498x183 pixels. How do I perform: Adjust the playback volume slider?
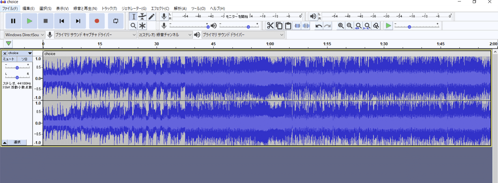pos(239,26)
